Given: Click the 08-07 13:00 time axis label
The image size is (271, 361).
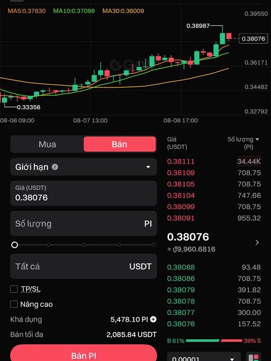Looking at the screenshot, I should 90,120.
